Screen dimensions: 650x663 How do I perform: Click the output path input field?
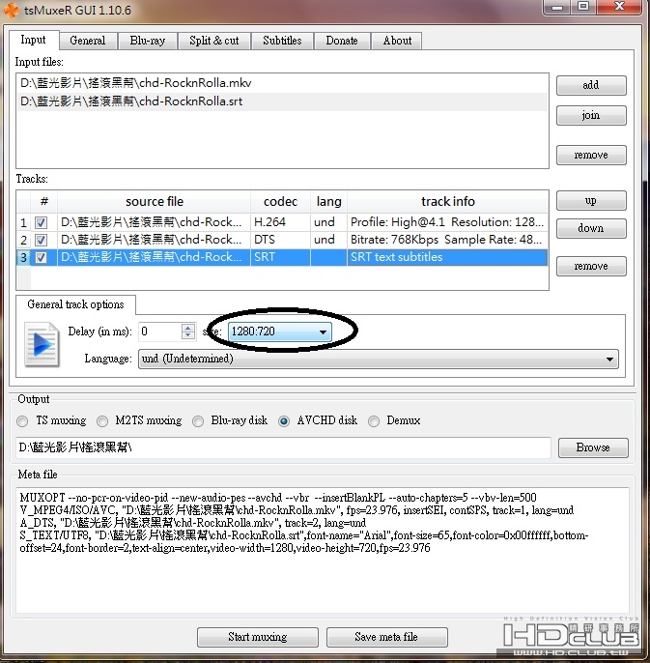click(x=283, y=447)
